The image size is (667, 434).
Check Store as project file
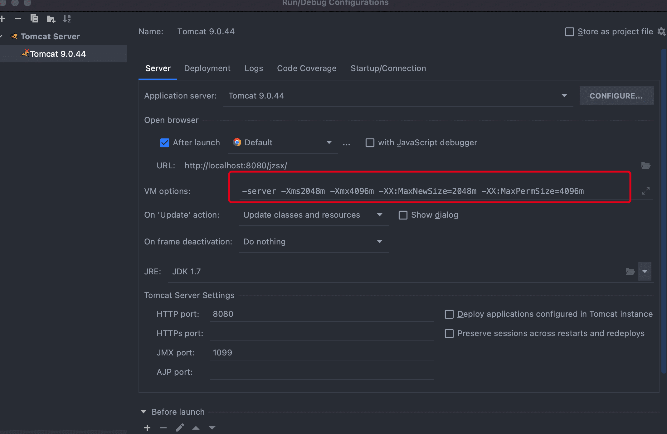click(x=569, y=32)
